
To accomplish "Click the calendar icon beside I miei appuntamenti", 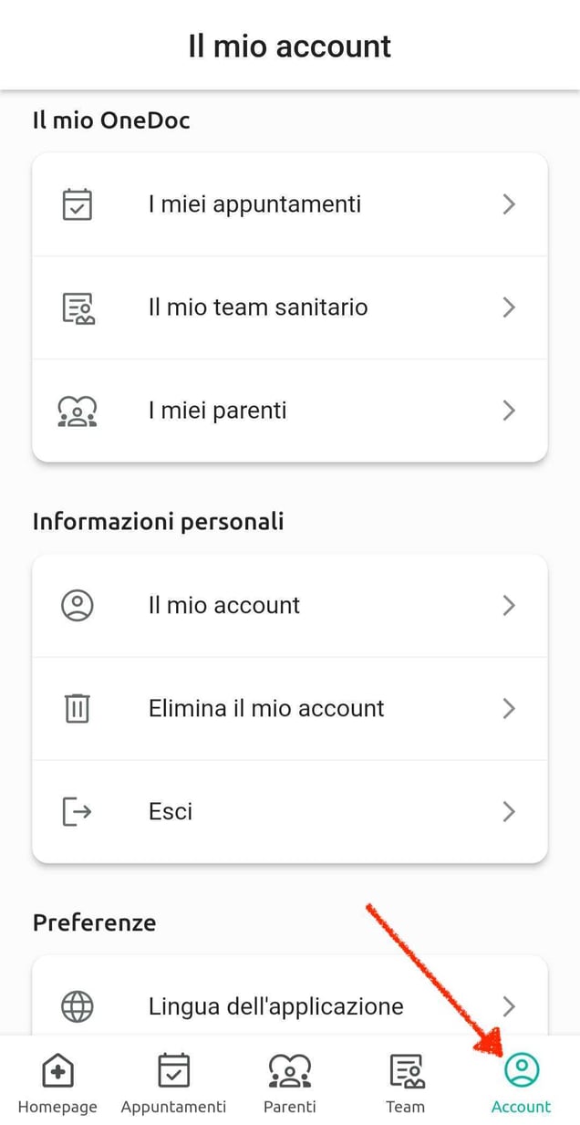I will pos(78,204).
